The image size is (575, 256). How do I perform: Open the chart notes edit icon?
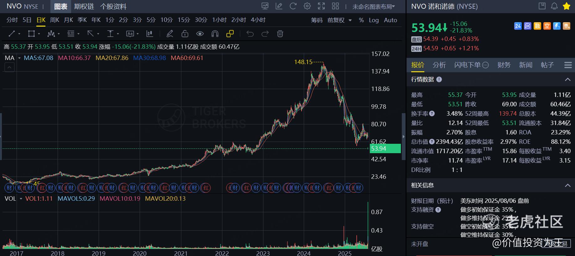279,6
